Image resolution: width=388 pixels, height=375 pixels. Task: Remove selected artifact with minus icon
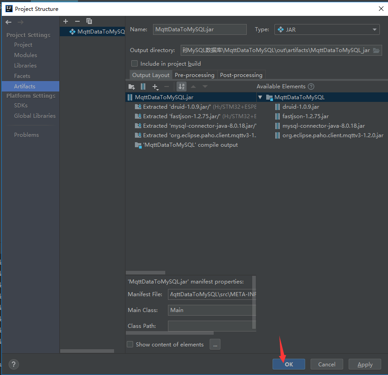point(77,21)
